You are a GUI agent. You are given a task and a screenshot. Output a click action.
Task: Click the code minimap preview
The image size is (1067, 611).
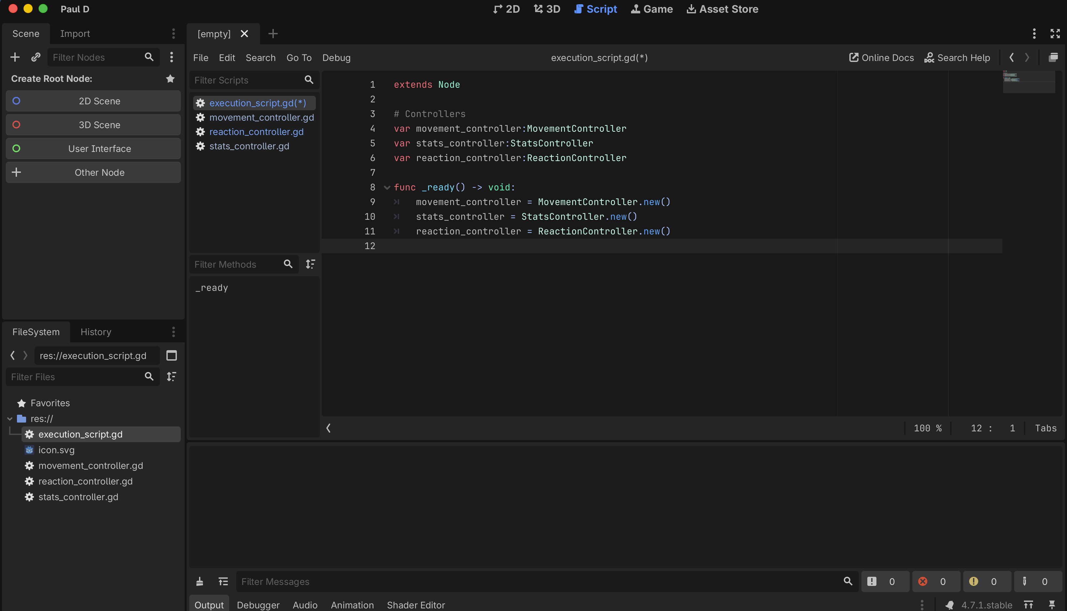tap(1029, 82)
